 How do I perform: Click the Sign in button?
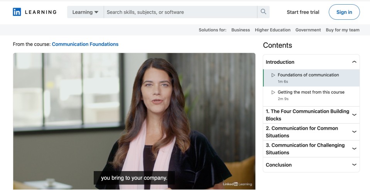coord(344,12)
